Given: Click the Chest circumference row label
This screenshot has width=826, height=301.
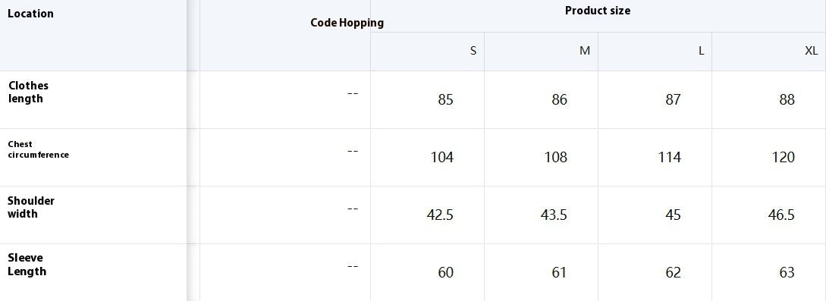Looking at the screenshot, I should tap(38, 149).
